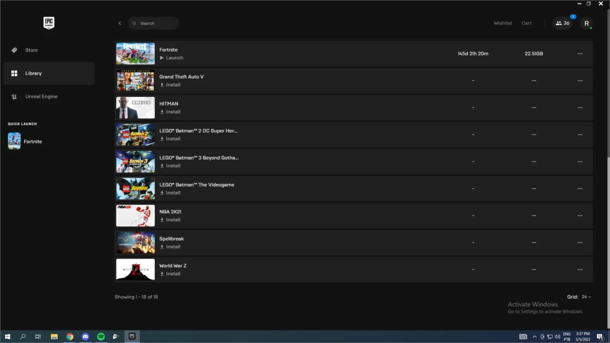This screenshot has height=343, width=610.
Task: Click the Fortnite title text
Action: point(168,50)
